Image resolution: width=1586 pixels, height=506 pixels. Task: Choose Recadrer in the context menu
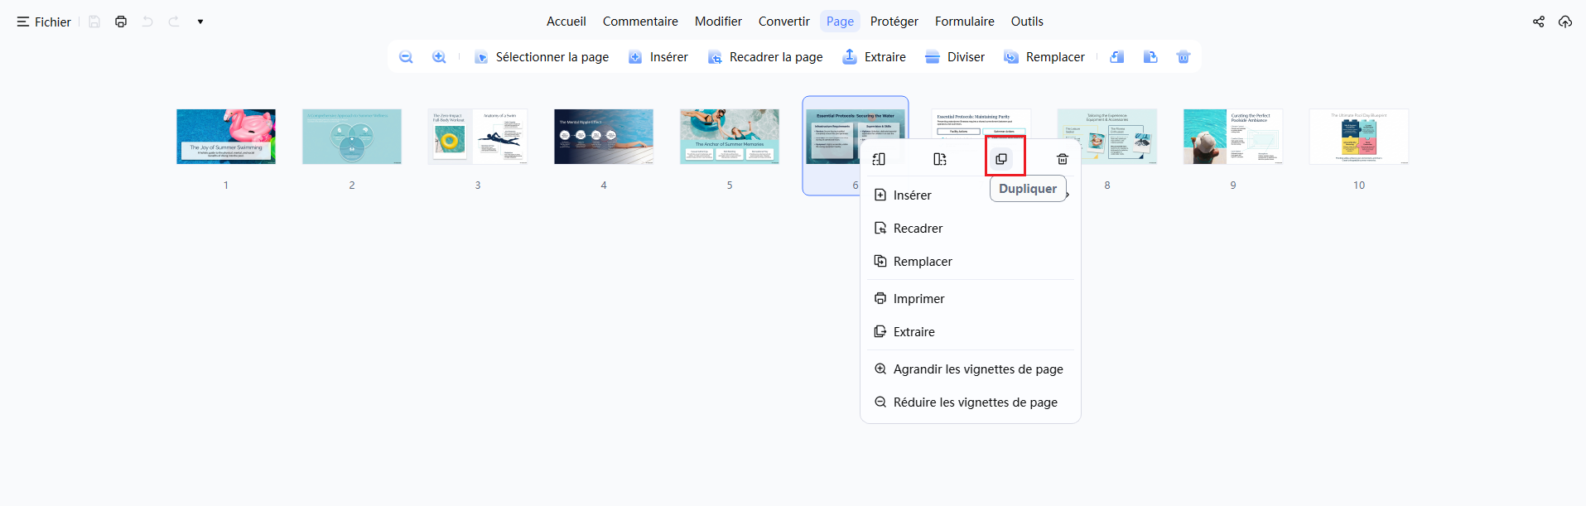click(x=971, y=229)
